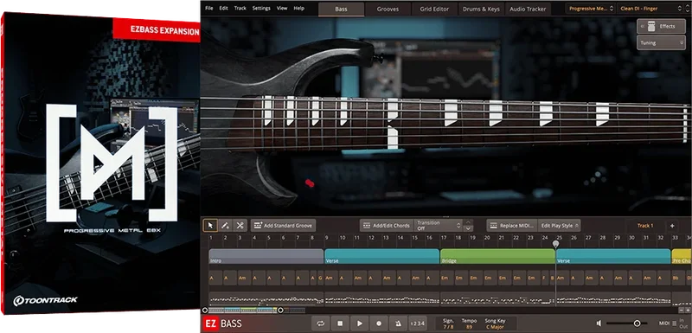Viewport: 692px width, 333px height.
Task: Switch to the Bass tab
Action: 341,9
